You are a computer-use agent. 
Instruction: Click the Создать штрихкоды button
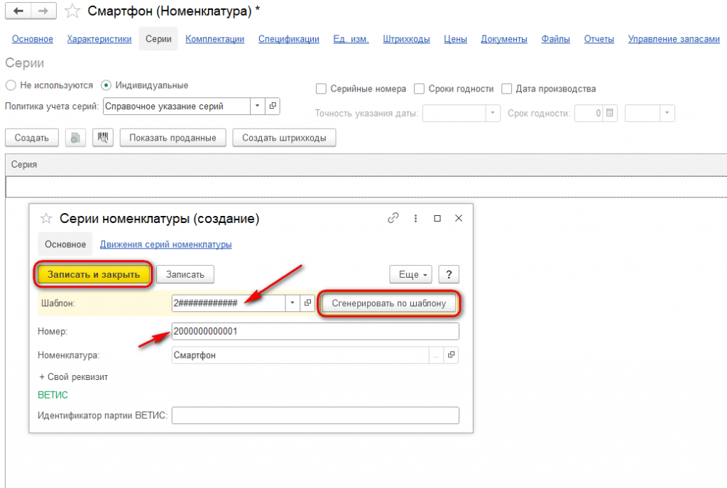pyautogui.click(x=284, y=138)
